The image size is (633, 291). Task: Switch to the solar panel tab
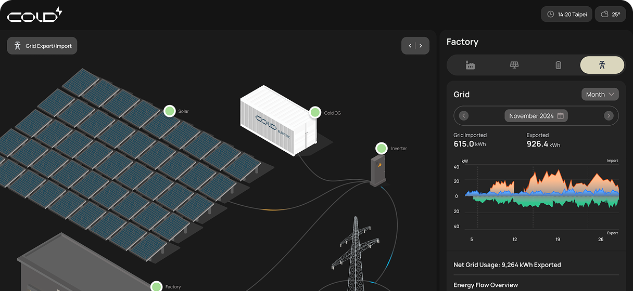click(514, 65)
